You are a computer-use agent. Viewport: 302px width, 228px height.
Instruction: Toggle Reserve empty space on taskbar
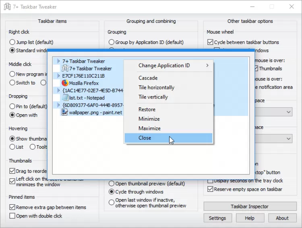(x=210, y=189)
